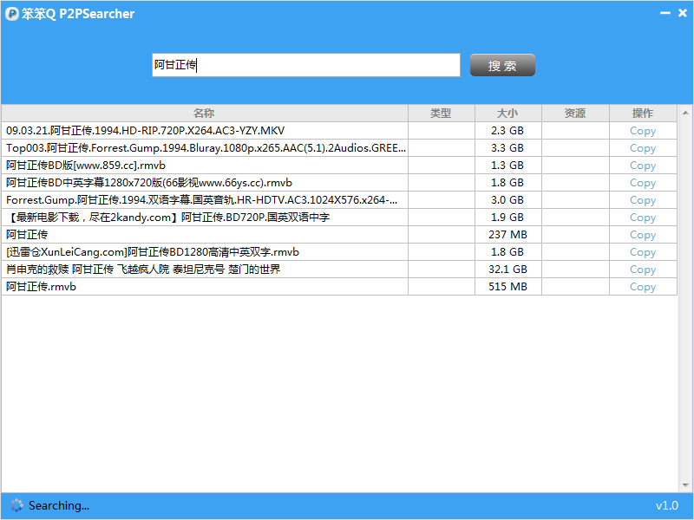Copy link for the 32.1 GB collection row

(643, 270)
